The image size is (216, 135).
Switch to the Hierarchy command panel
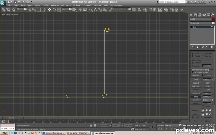[x=199, y=15]
